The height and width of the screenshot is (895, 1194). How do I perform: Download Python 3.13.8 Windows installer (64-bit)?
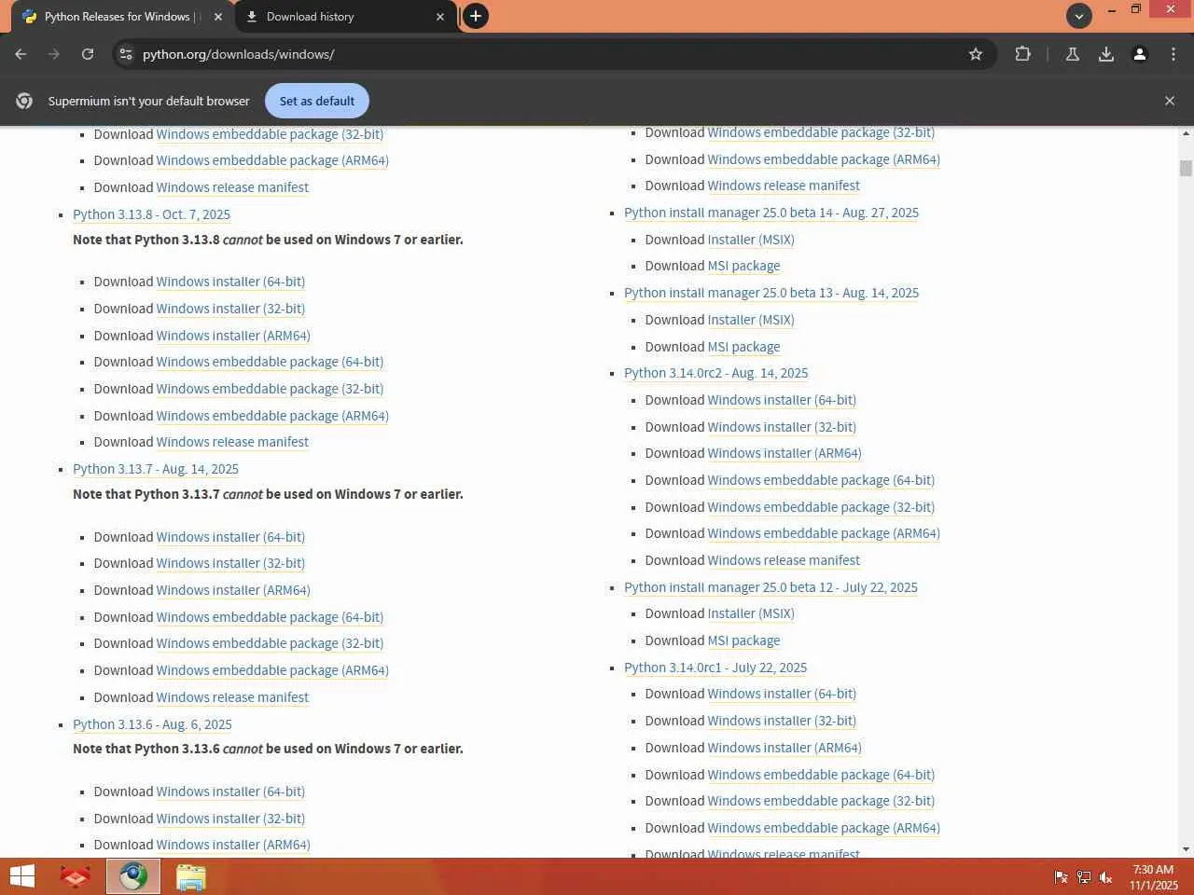pyautogui.click(x=230, y=282)
